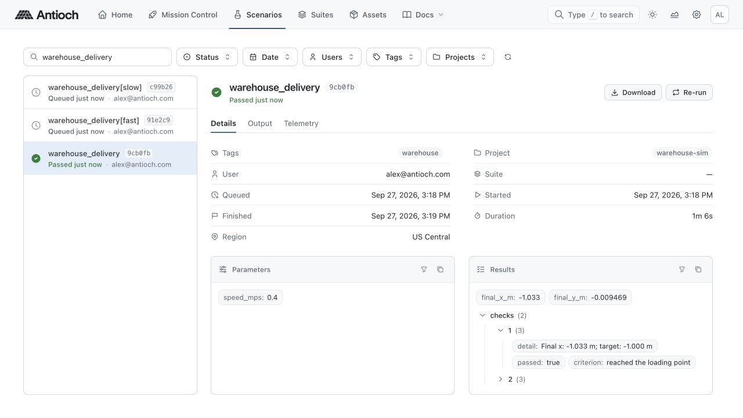This screenshot has height=418, width=743.
Task: Open the AL user avatar menu
Action: [720, 15]
